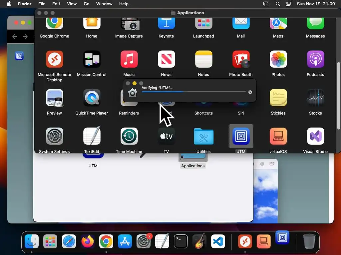
Task: Open the Trash in the Dock
Action: pyautogui.click(x=309, y=241)
